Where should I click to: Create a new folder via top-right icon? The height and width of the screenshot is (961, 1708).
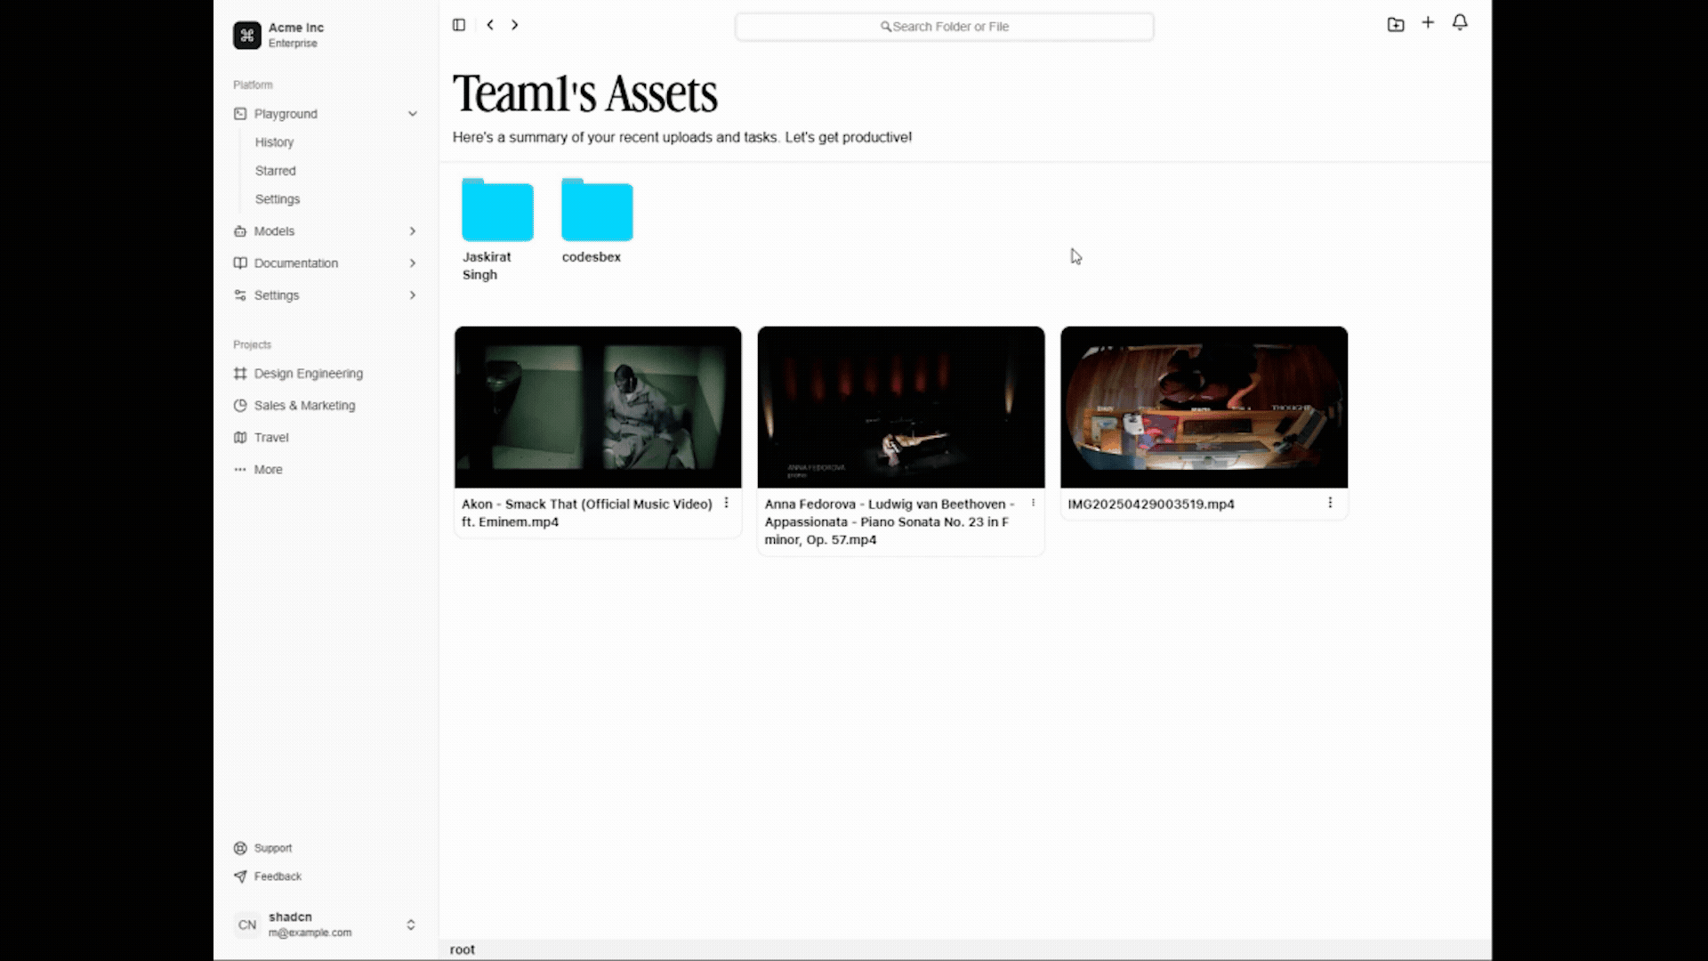[1396, 24]
